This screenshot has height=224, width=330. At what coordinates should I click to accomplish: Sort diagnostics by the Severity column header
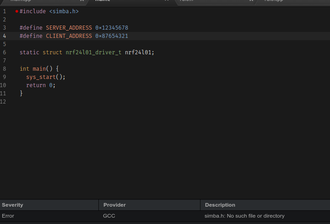tap(49, 205)
